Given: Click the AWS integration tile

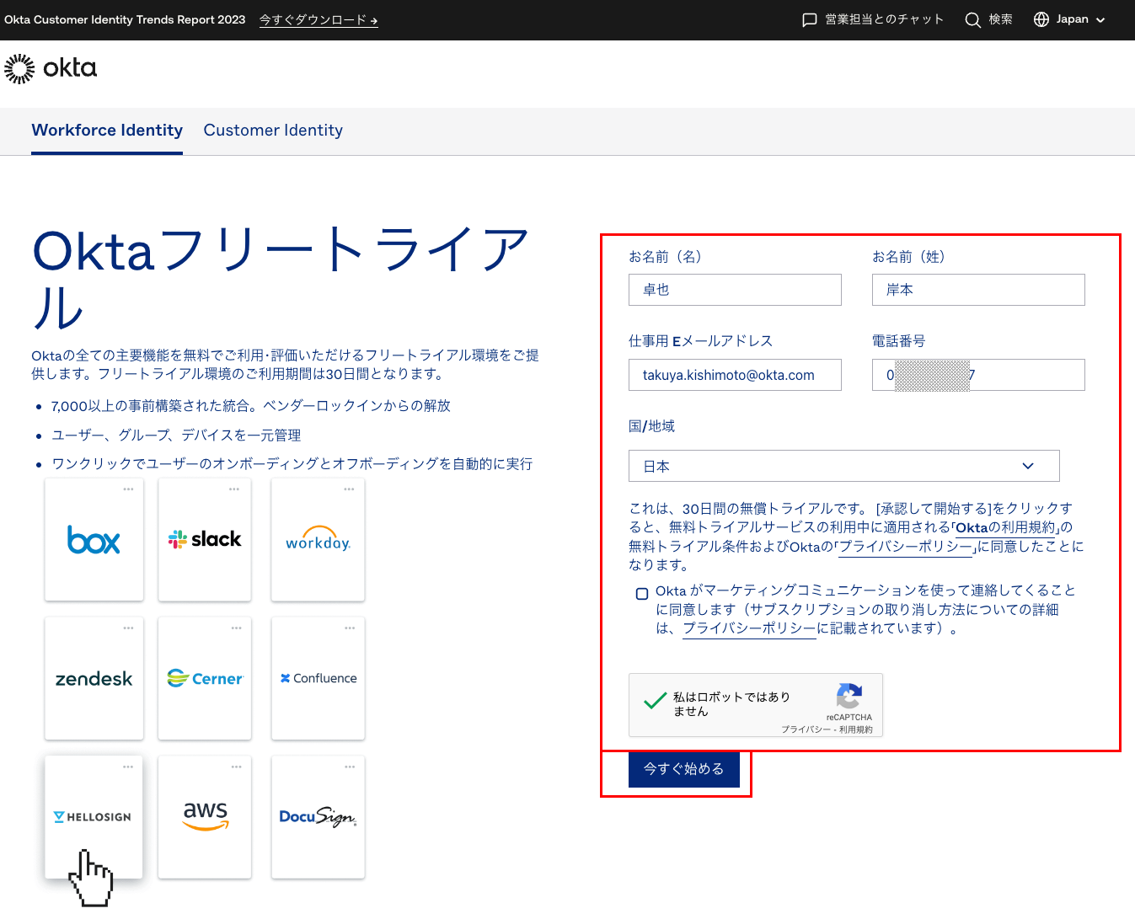Looking at the screenshot, I should (205, 816).
